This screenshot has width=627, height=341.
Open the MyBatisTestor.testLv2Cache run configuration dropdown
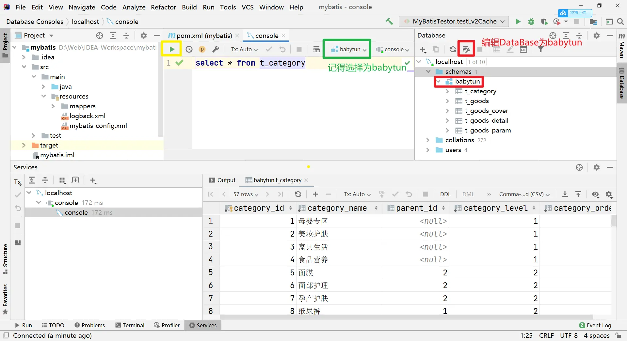454,22
